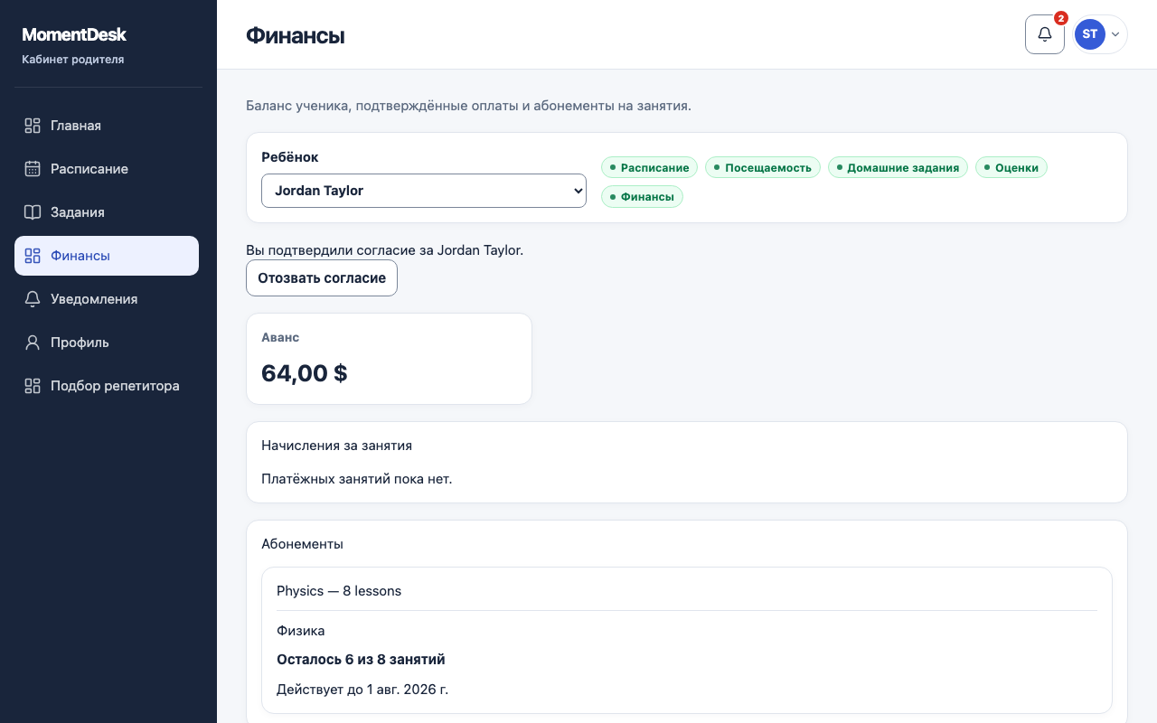This screenshot has height=723, width=1157.
Task: Click the Кабинет родителя subtitle
Action: coord(73,60)
